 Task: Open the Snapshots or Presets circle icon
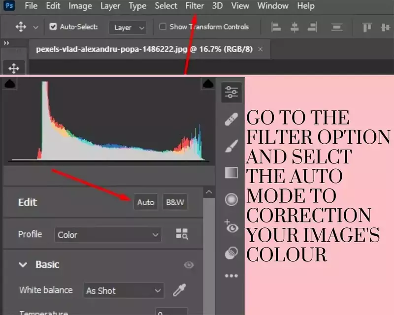[231, 252]
